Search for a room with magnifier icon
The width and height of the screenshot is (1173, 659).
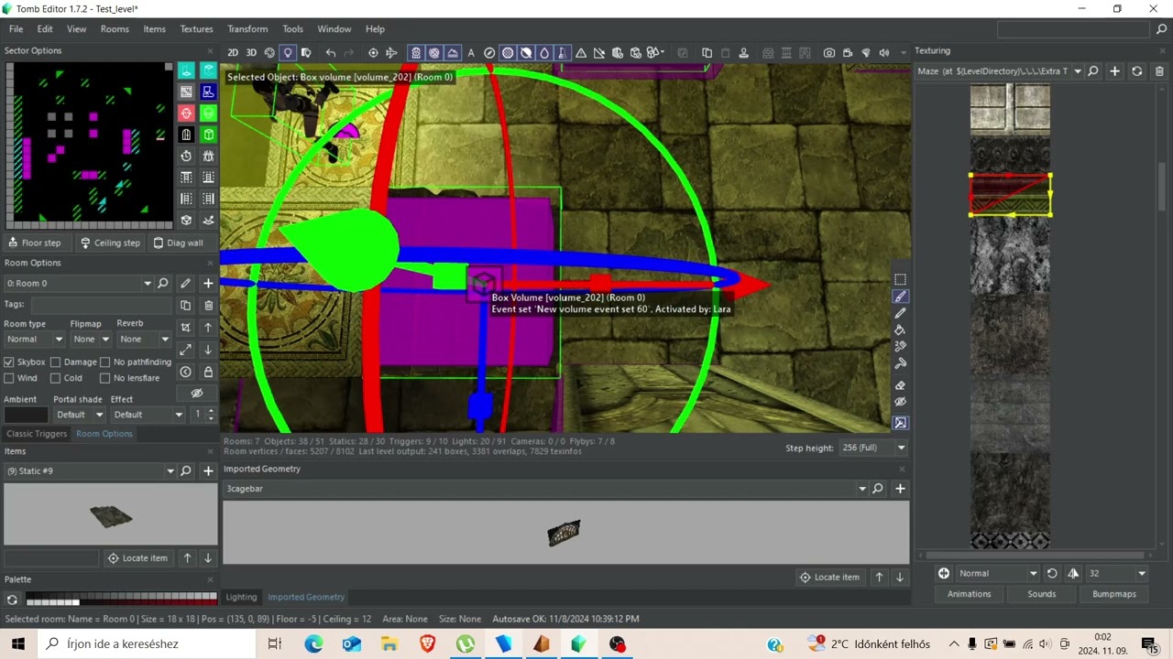tap(163, 284)
